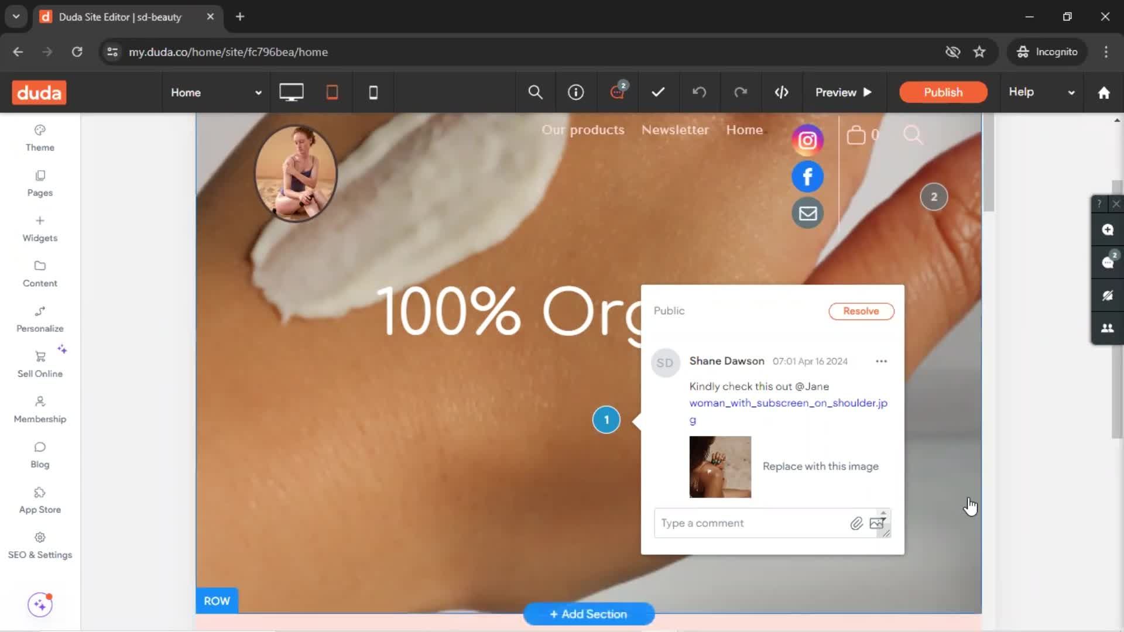Open developer mode code icon

coord(782,92)
